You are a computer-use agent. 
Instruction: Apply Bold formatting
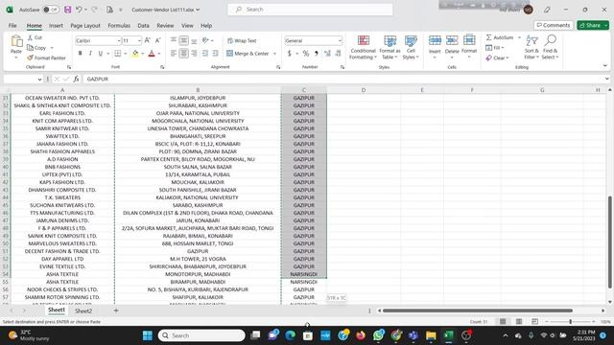81,54
